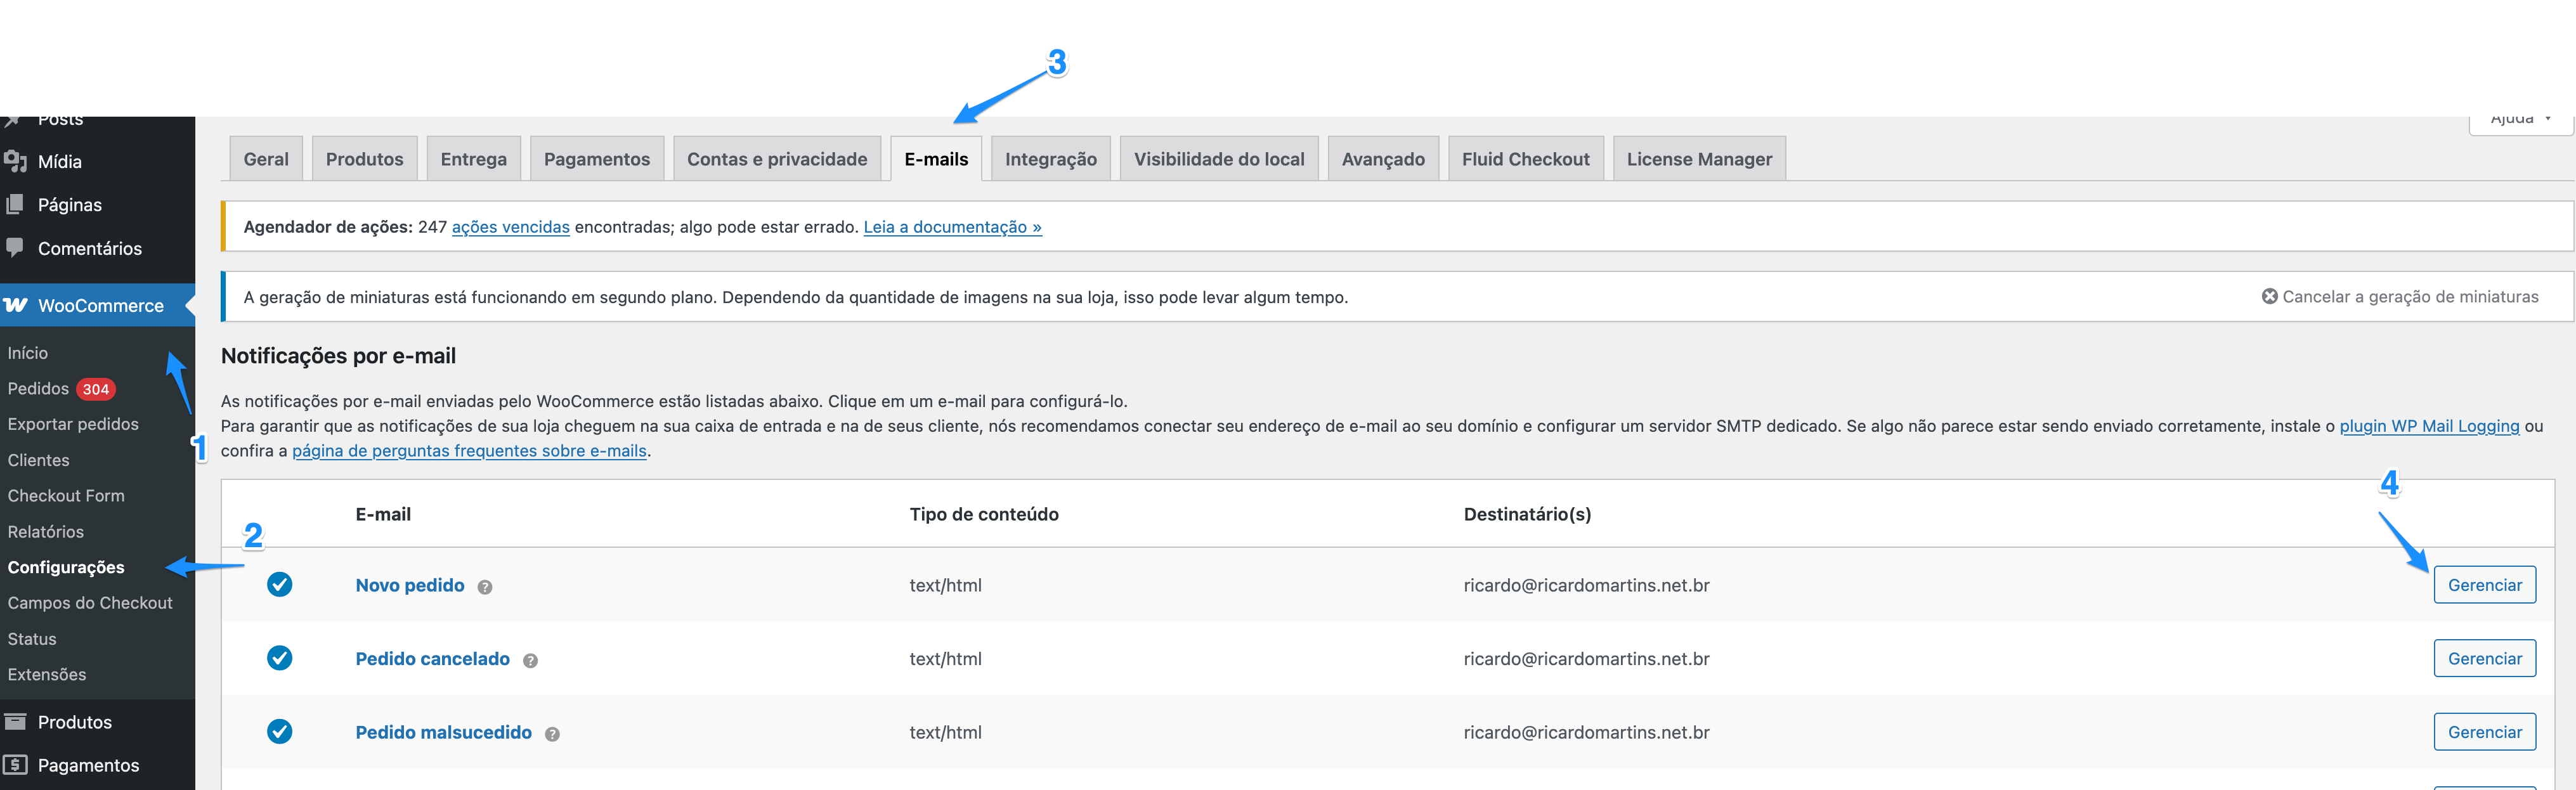The image size is (2576, 790).
Task: Open Clientes submenu item
Action: pyautogui.click(x=38, y=460)
